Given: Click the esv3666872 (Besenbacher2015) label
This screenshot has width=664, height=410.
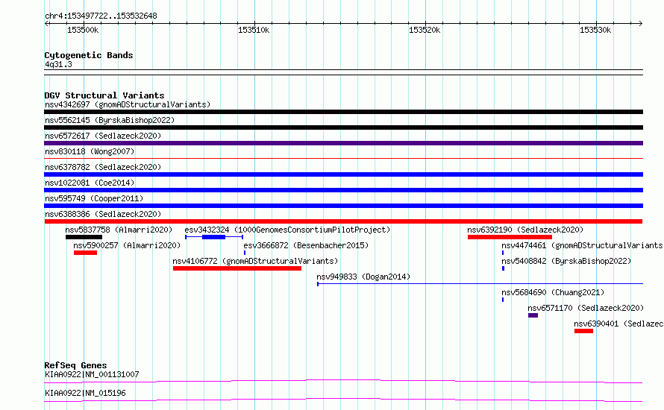Looking at the screenshot, I should coord(306,245).
